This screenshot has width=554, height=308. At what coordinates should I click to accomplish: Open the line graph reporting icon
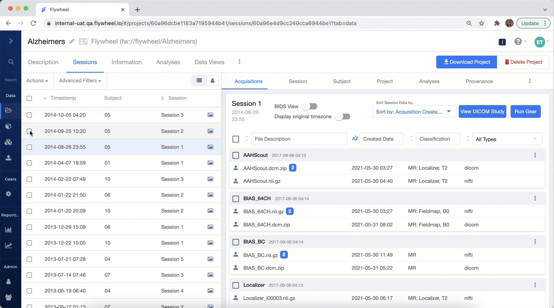[9, 245]
